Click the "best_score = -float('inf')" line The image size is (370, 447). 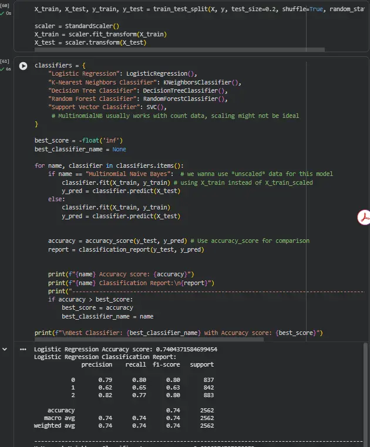[x=79, y=141]
